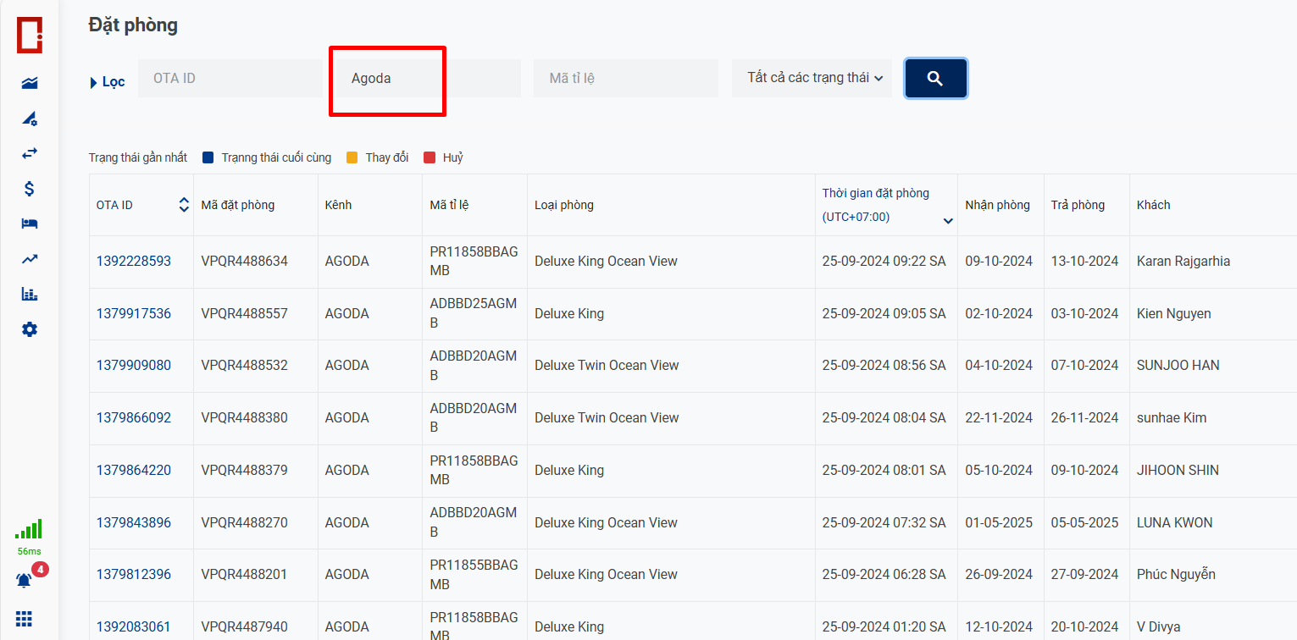Screen dimensions: 1297x640
Task: Expand the Lọc filter section
Action: pos(107,82)
